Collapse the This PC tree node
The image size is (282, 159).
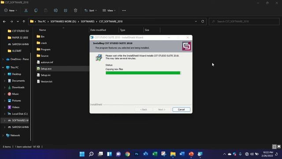[x=3, y=68]
